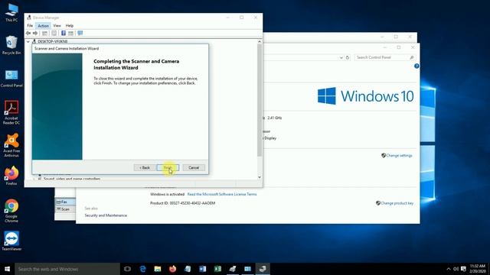Viewport: 490px width, 275px height.
Task: Click the refresh button beside the address bar
Action: (348, 58)
